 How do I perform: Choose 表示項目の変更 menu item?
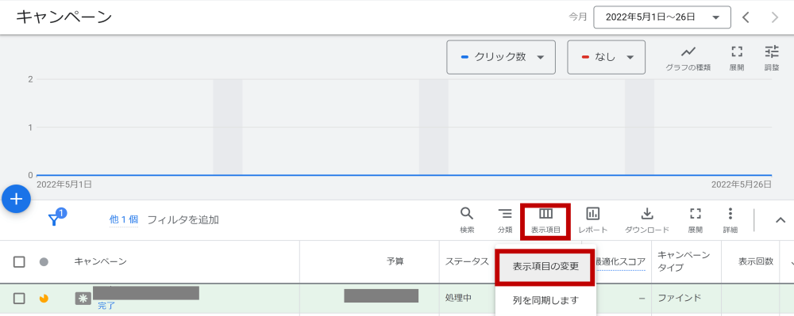[545, 266]
